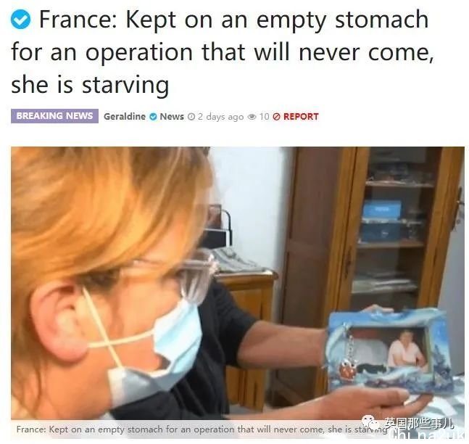This screenshot has width=469, height=444.
Task: Open author Geraldine's profile
Action: tap(125, 117)
